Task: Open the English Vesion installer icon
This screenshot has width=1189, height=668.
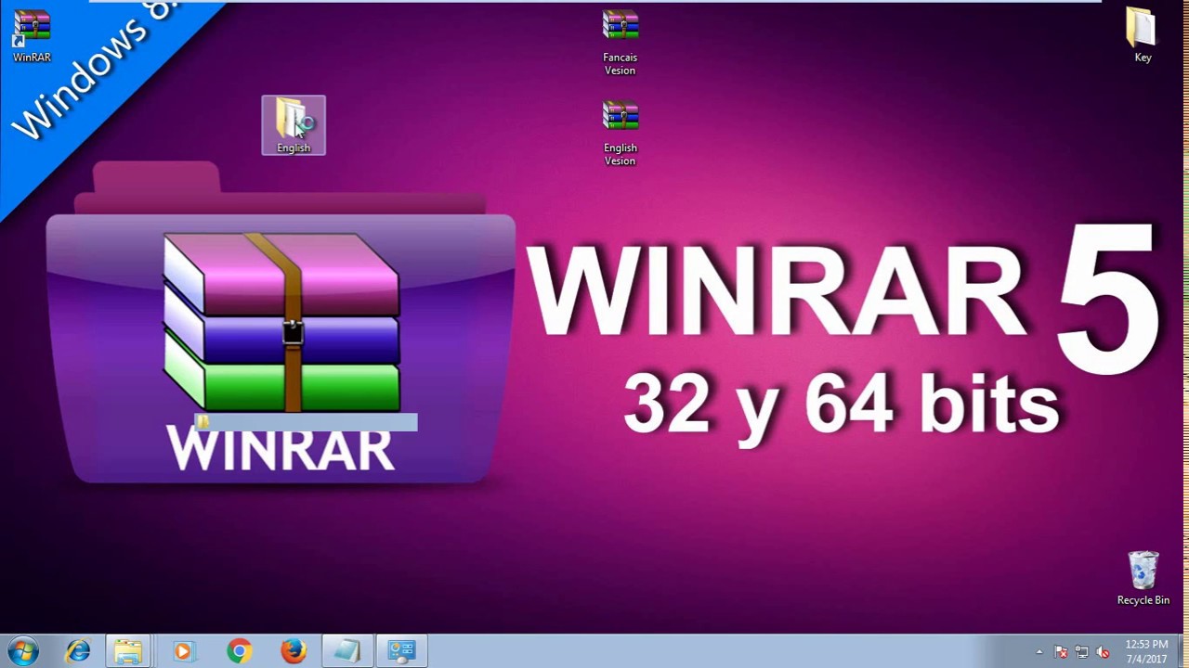Action: click(620, 133)
